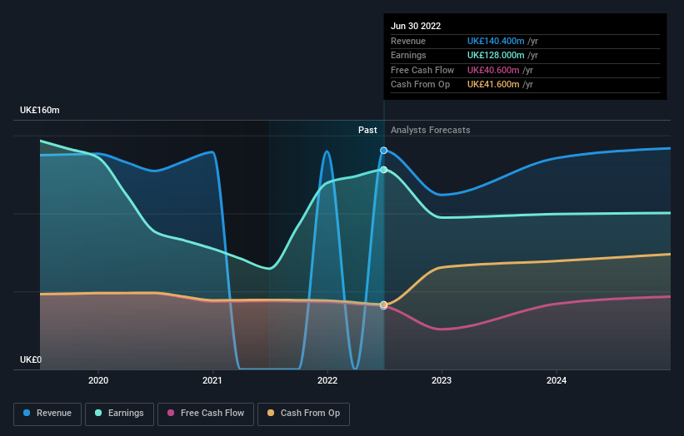Toggle the Revenue legend button
Screen dimensions: 684x436
47,414
